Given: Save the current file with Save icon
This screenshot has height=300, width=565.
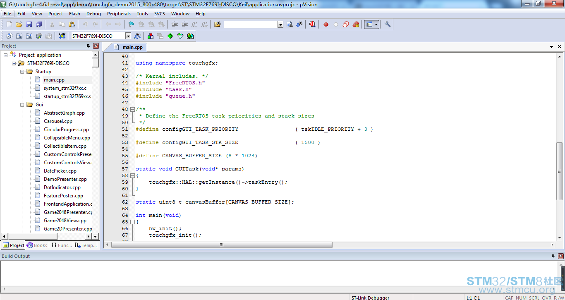Looking at the screenshot, I should tap(29, 24).
